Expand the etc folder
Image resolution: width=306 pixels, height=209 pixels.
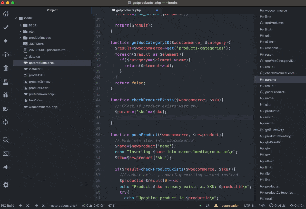pyautogui.click(x=20, y=32)
